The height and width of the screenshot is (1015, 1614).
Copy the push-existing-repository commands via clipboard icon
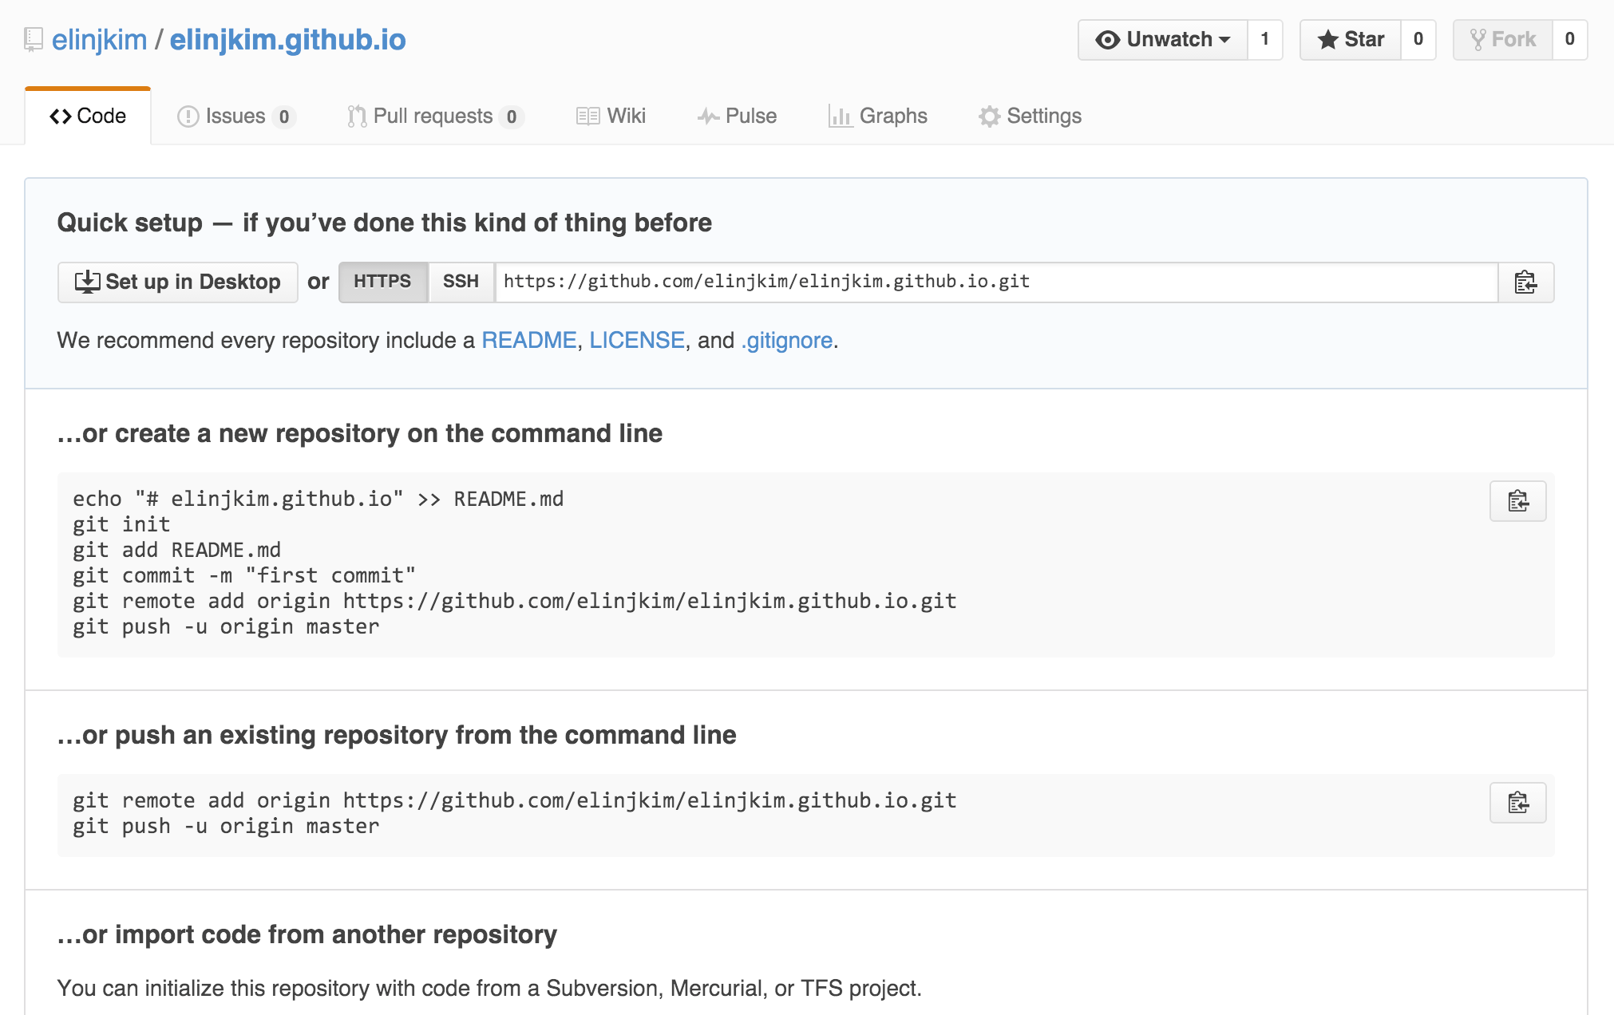[x=1517, y=803]
